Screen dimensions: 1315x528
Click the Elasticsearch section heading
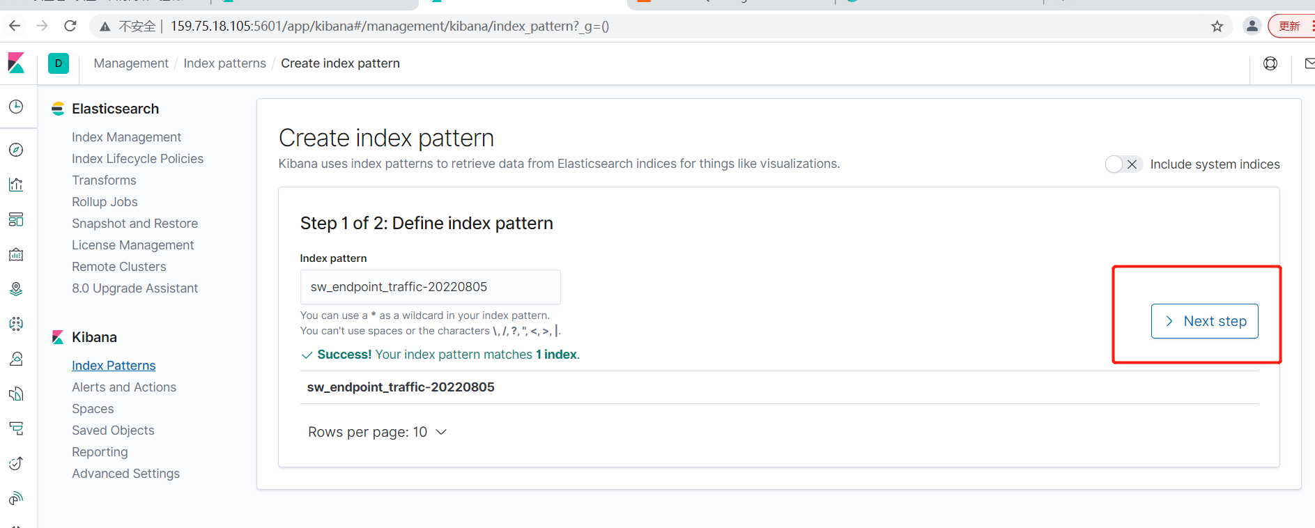tap(115, 109)
